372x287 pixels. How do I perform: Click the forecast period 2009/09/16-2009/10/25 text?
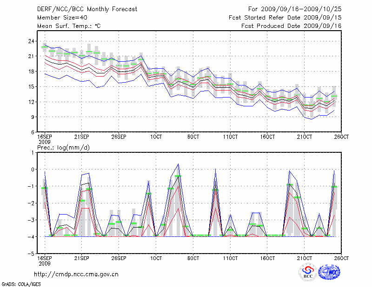[295, 9]
